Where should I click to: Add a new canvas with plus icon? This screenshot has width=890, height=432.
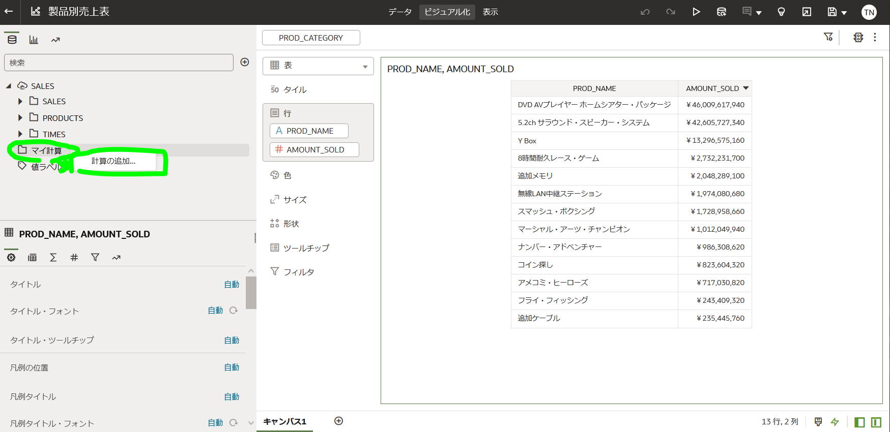point(339,421)
